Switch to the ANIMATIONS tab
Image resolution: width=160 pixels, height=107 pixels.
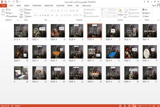[49, 6]
